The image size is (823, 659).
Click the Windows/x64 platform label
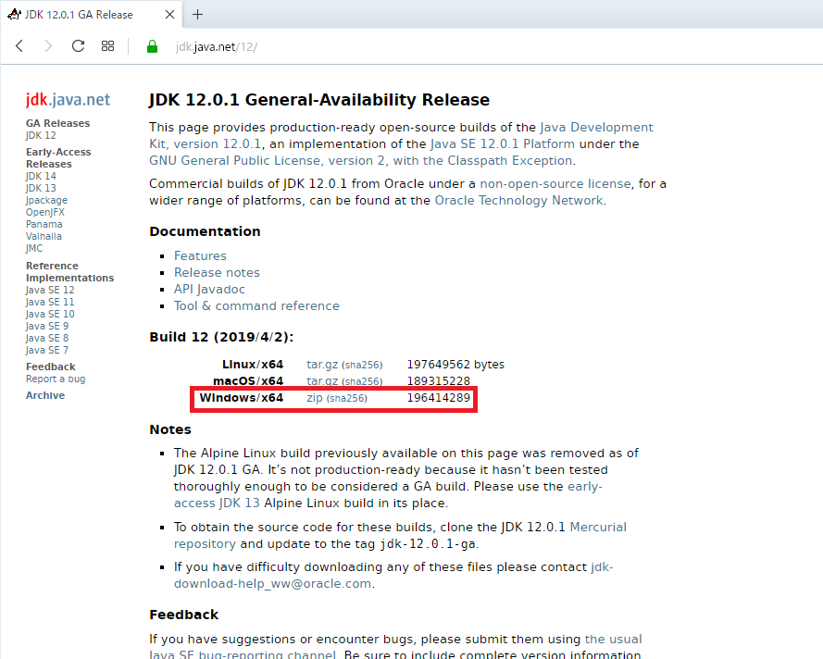(x=242, y=398)
